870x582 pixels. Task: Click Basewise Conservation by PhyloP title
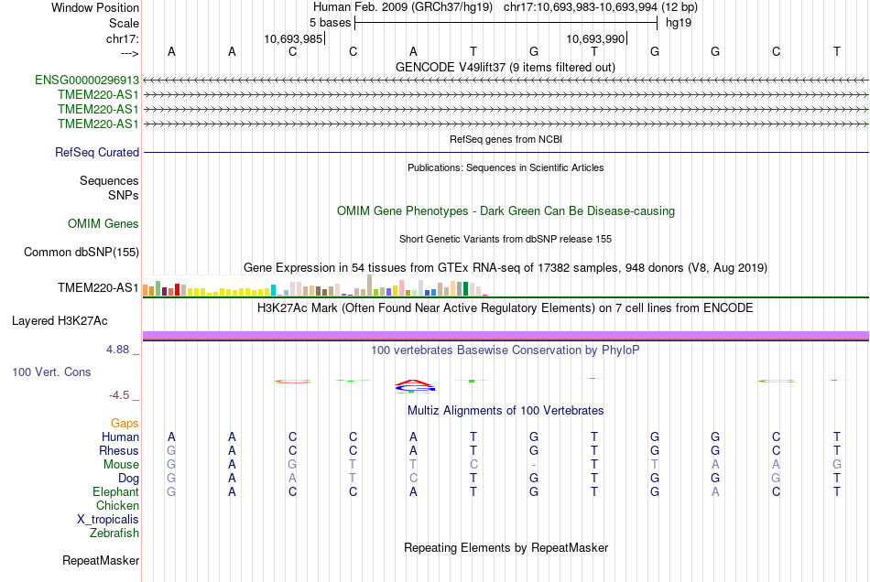point(506,350)
